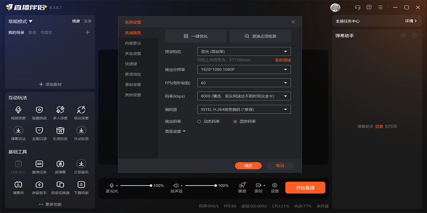Open the 推流地址 settings tab

133,74
